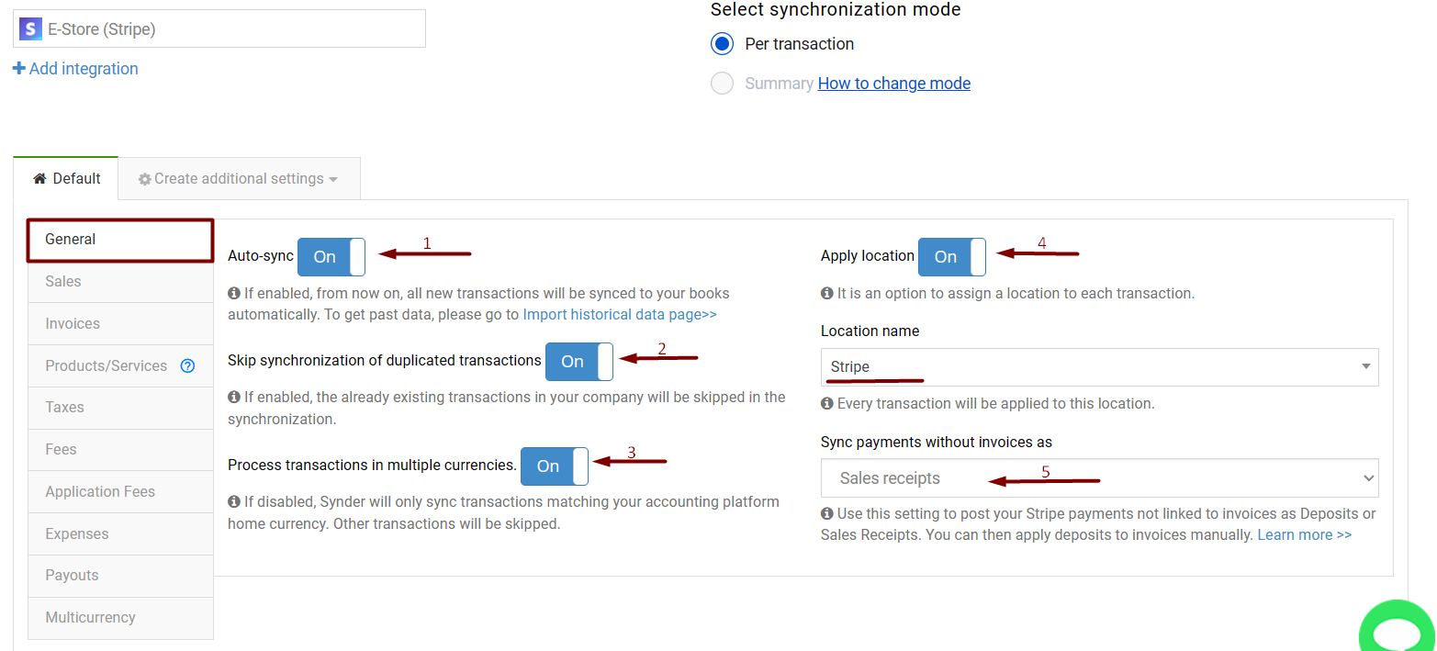1437x651 pixels.
Task: Toggle off processing transactions in multiple currencies
Action: pyautogui.click(x=554, y=466)
